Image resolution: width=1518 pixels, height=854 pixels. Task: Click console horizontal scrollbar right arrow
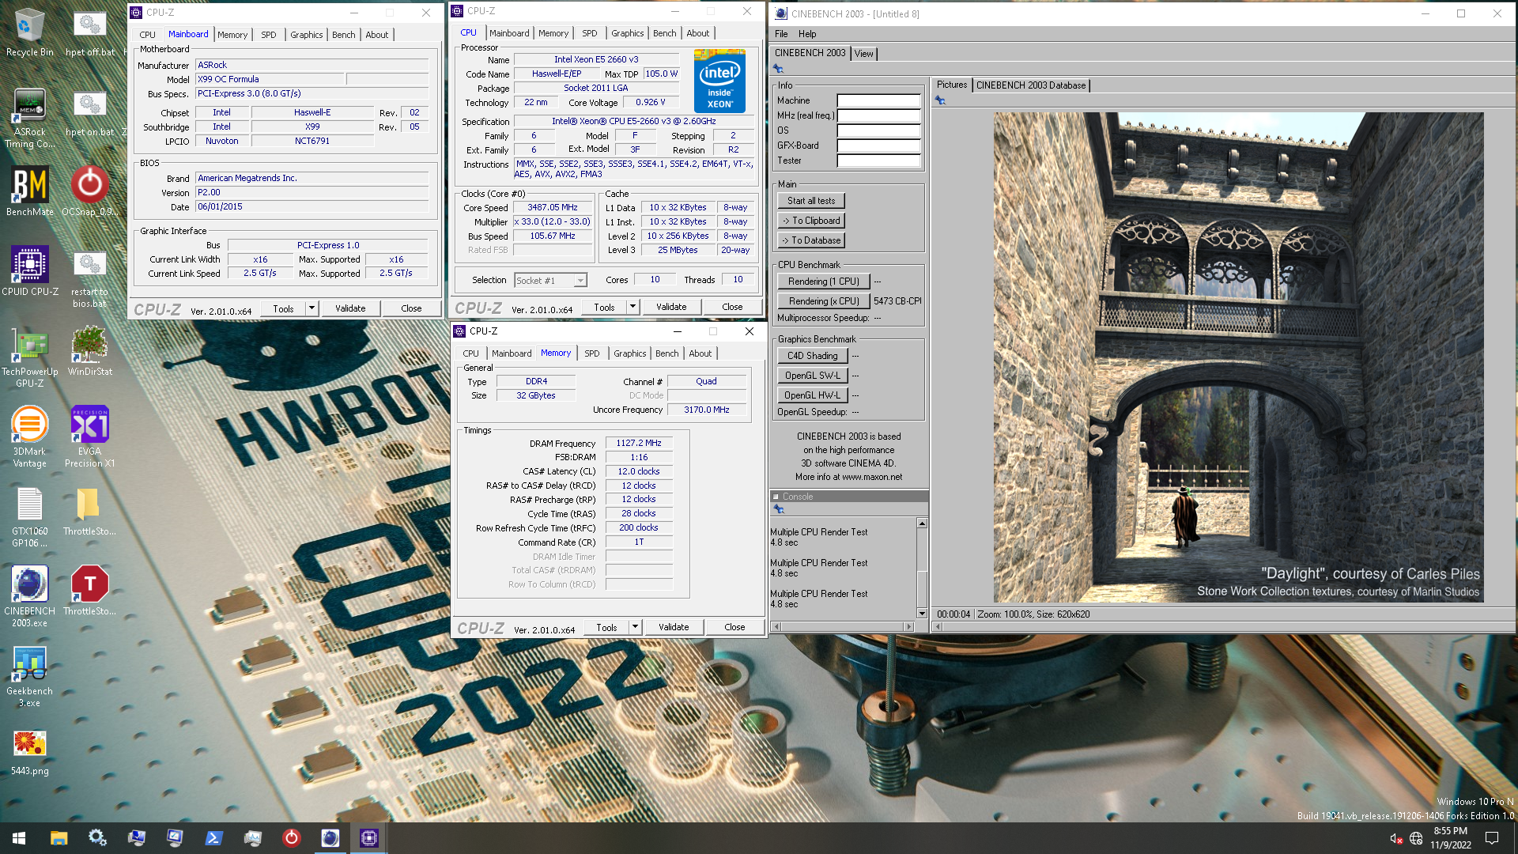pyautogui.click(x=909, y=626)
